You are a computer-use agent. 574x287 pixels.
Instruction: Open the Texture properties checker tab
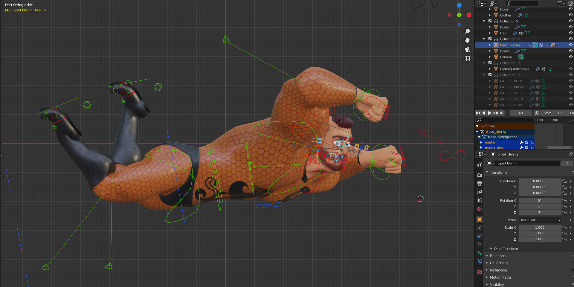click(x=480, y=272)
